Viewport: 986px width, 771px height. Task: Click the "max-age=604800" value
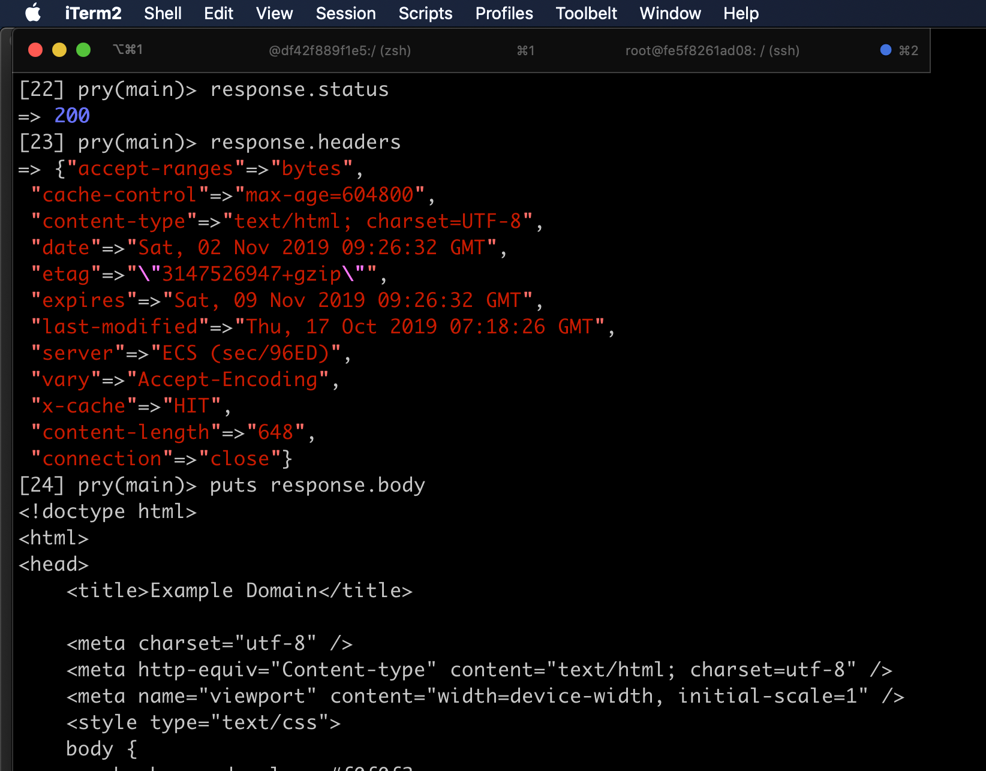click(x=330, y=195)
